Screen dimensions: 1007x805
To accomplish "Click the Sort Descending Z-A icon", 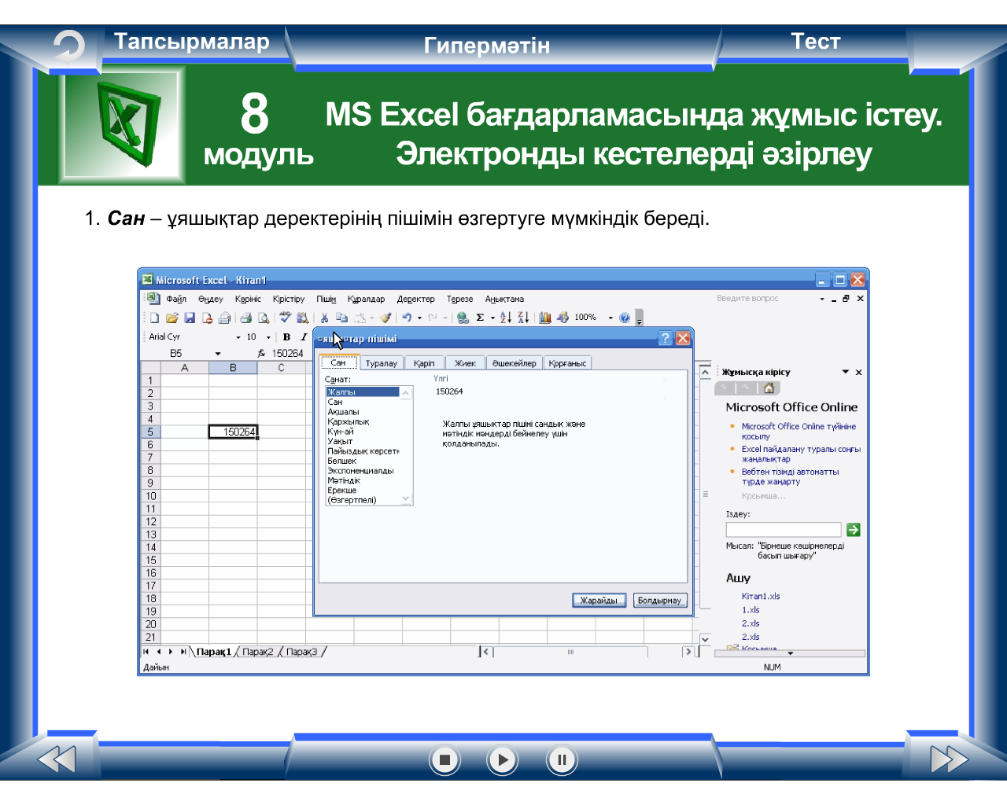I will pos(523,318).
